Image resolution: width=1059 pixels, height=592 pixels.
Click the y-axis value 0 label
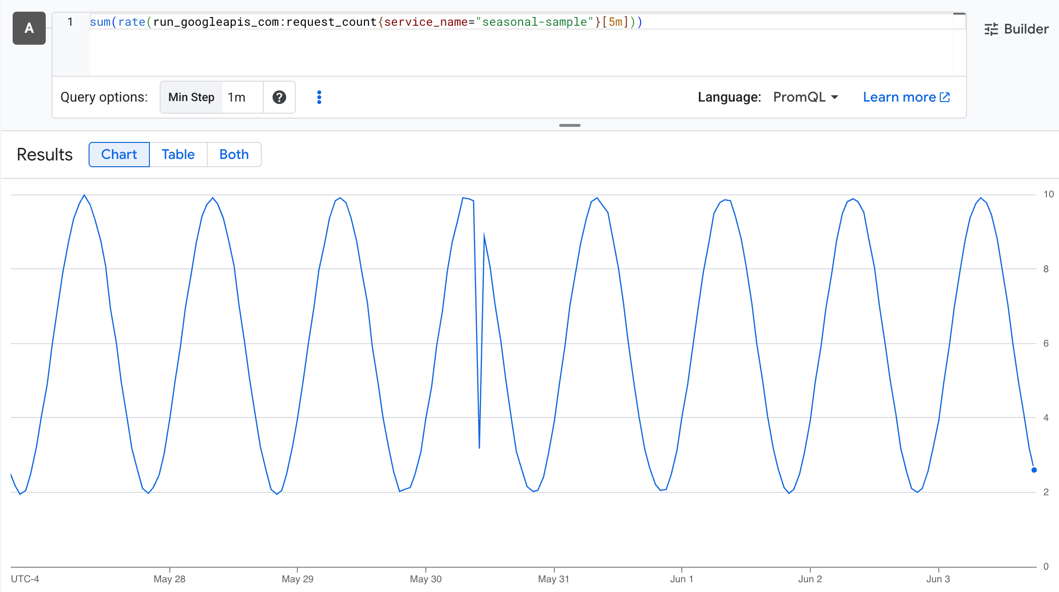[x=1046, y=566]
